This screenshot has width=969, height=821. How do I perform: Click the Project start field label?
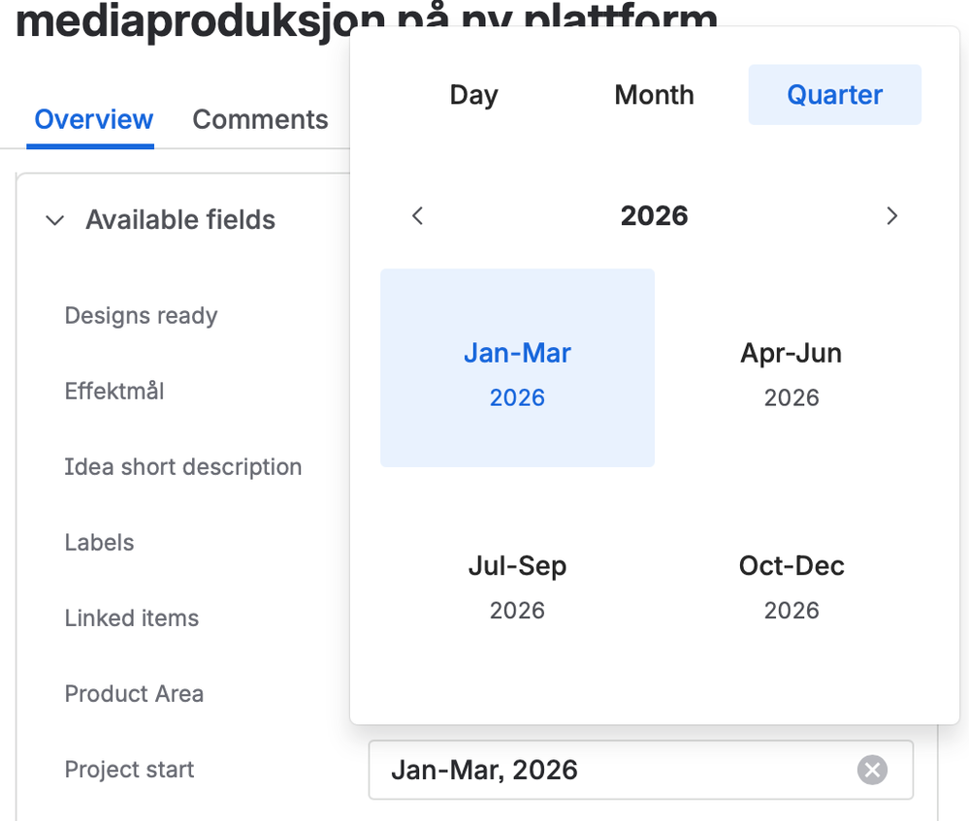tap(129, 770)
